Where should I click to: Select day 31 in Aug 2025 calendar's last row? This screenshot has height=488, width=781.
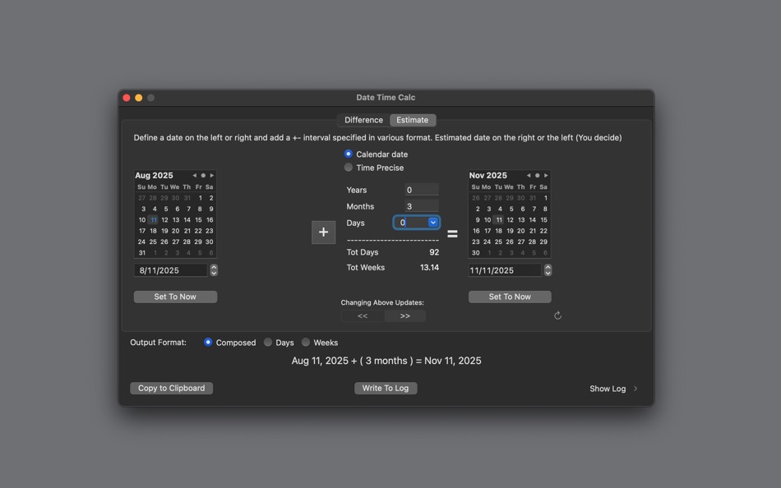pyautogui.click(x=142, y=252)
